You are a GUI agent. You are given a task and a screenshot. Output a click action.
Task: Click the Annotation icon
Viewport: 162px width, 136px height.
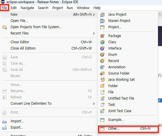pos(102,67)
